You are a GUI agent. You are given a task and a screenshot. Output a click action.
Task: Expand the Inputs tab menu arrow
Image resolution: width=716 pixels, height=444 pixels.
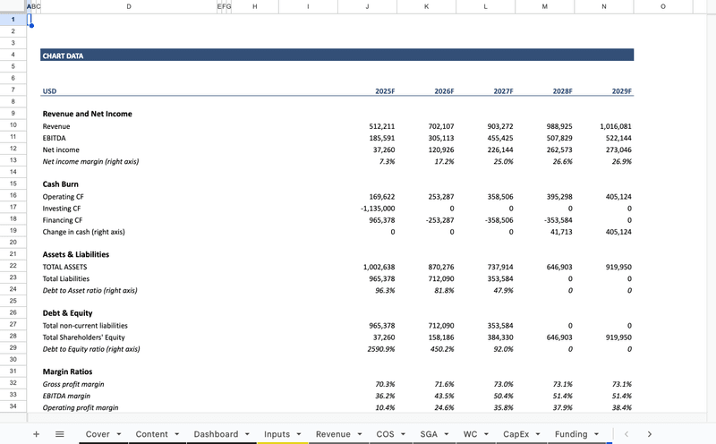click(x=298, y=434)
